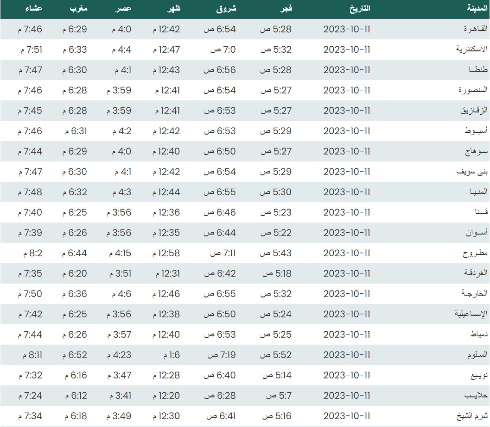
Task: Select the مغرب column header
Action: 78,9
